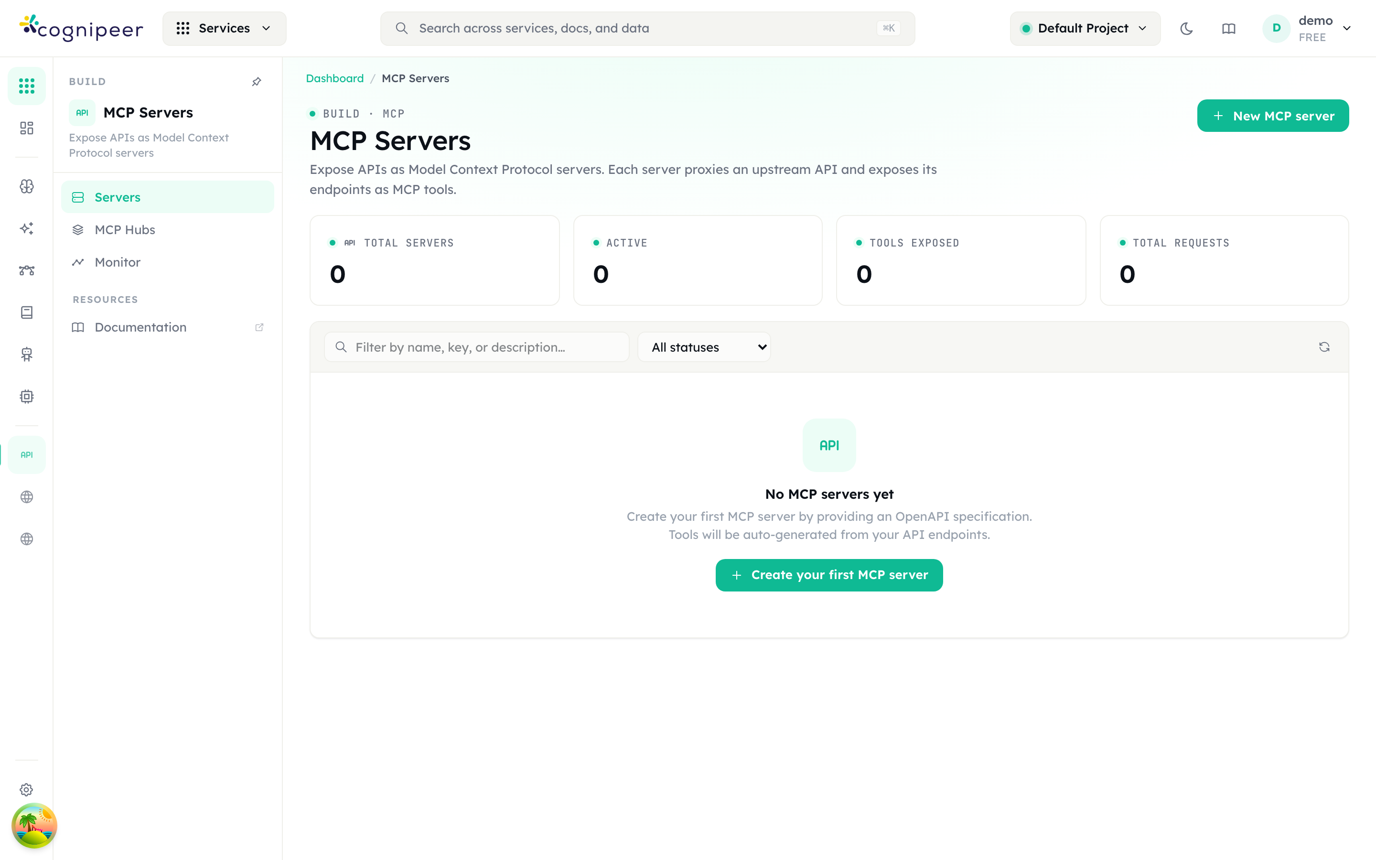1376x860 pixels.
Task: Focus the global search field
Action: (x=648, y=29)
